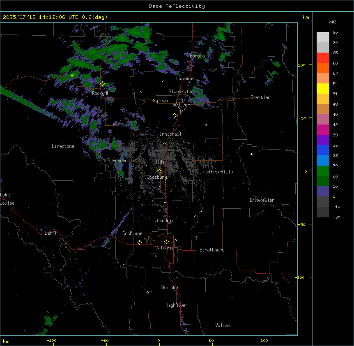Select the Sylvan label
This screenshot has height=346, width=354.
160,101
